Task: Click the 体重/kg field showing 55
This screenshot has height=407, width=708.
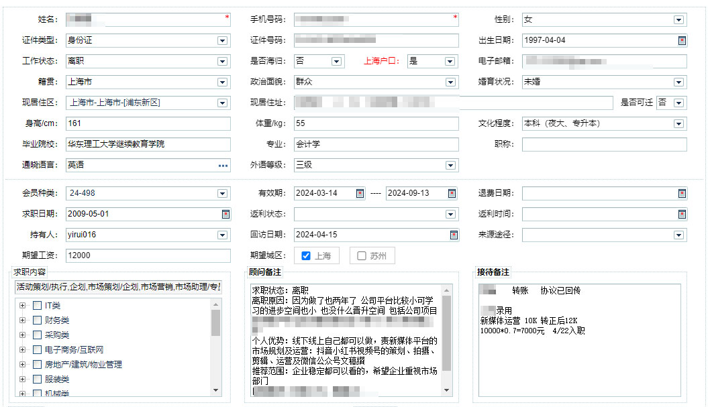Action: click(376, 123)
